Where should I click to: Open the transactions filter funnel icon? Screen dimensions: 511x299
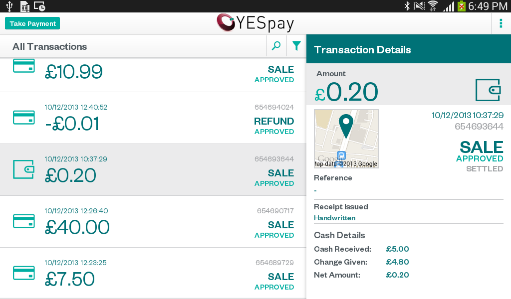[296, 46]
